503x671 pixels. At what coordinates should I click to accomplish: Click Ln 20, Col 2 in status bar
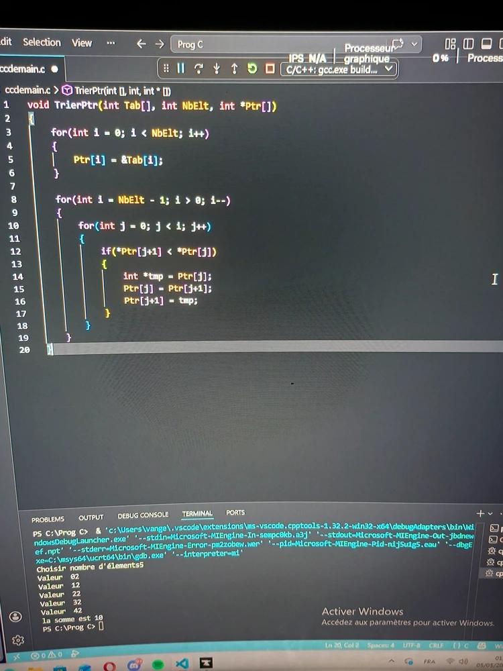342,645
